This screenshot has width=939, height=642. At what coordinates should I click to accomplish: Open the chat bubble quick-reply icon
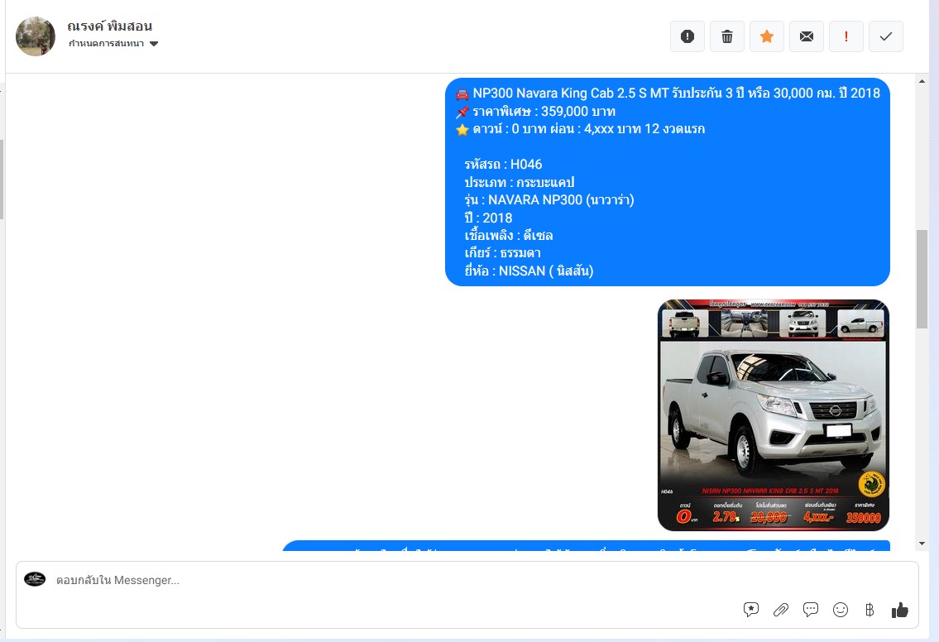811,610
